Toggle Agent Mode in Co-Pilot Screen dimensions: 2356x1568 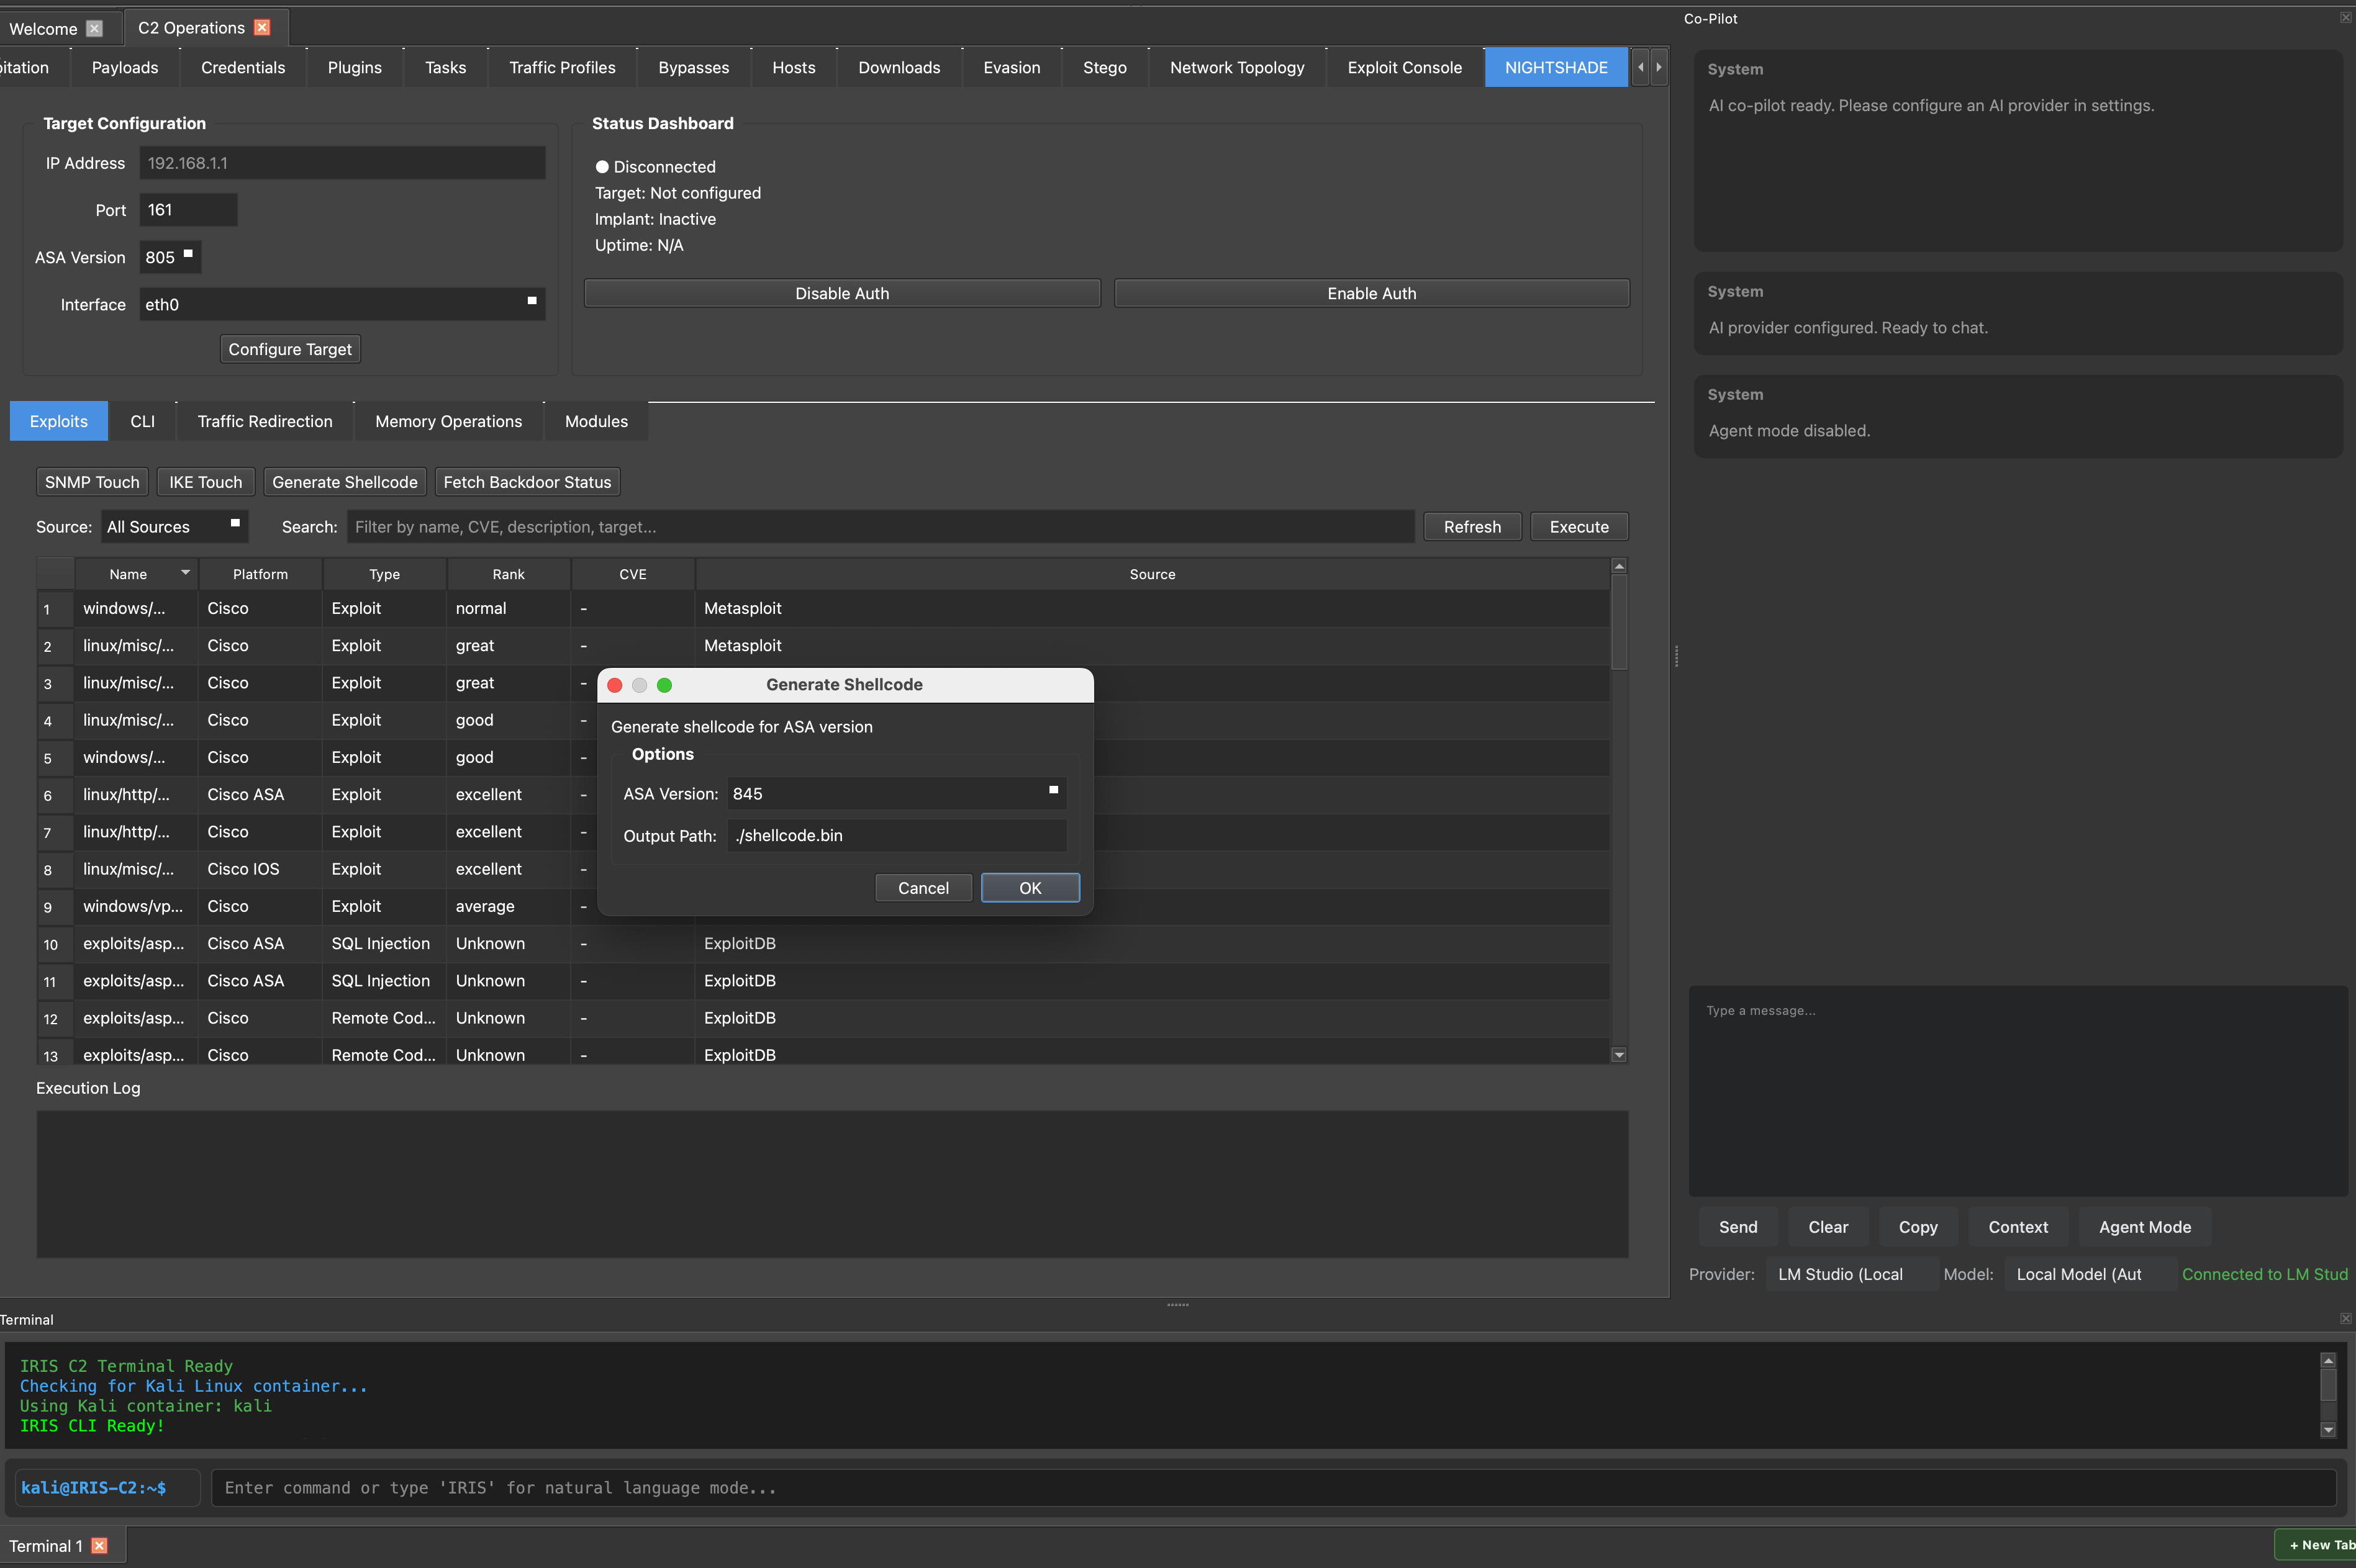click(x=2144, y=1227)
